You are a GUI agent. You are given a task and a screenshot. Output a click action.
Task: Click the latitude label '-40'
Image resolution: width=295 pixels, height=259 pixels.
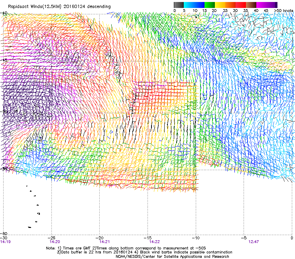click(4, 13)
